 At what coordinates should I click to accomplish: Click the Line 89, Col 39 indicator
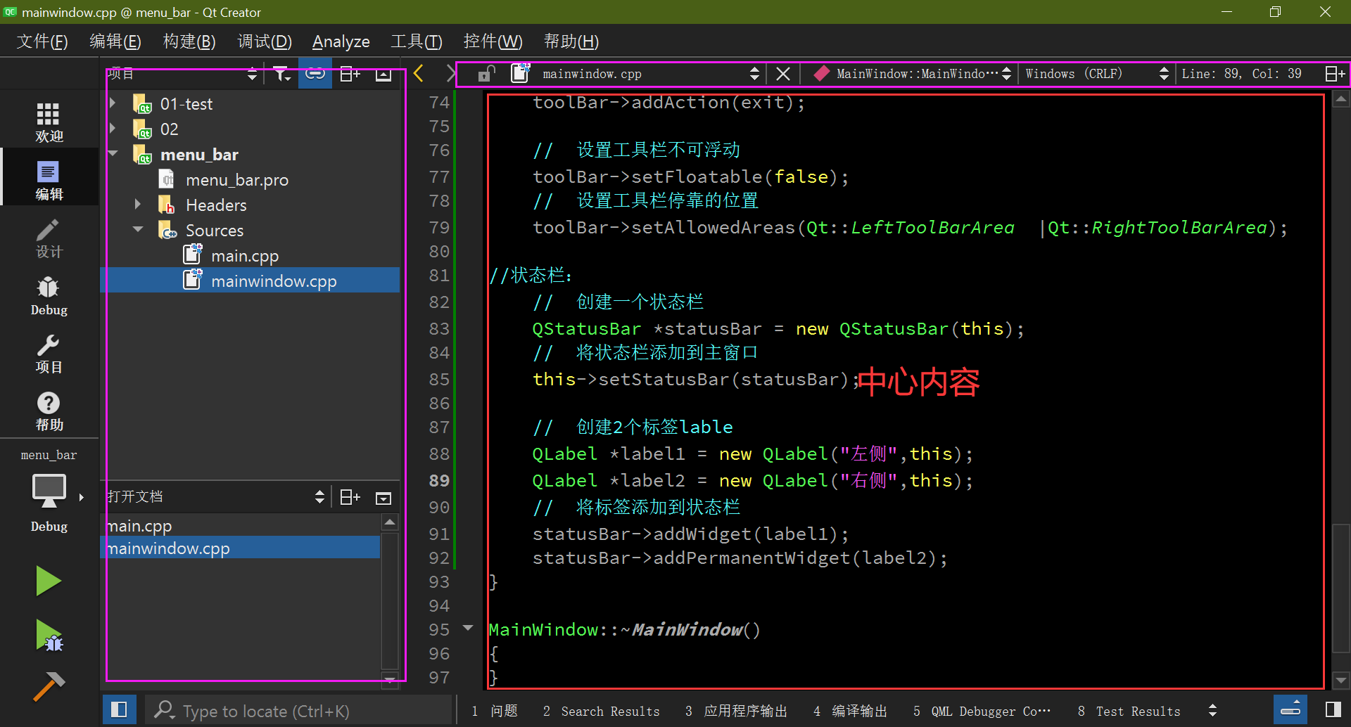[1241, 73]
